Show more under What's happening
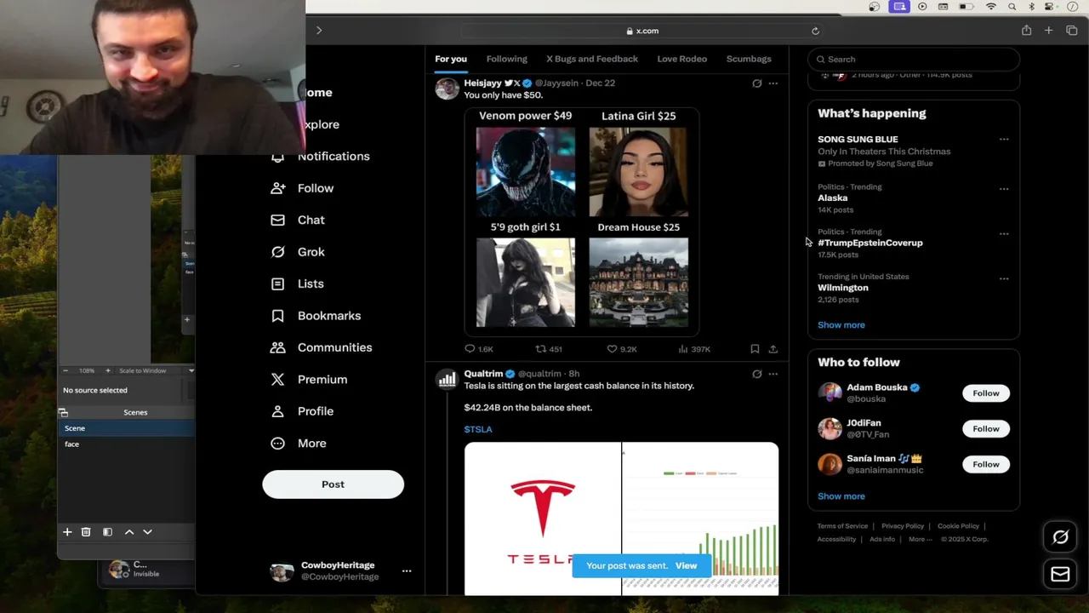 click(841, 325)
